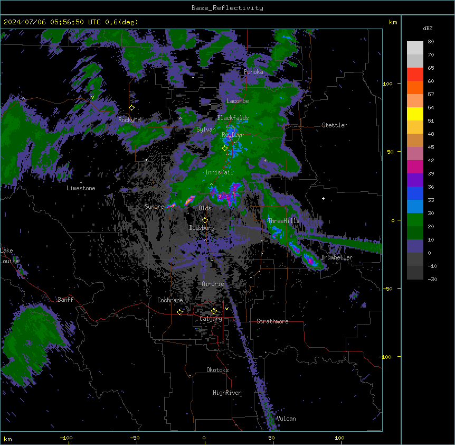Select the ThreeHills label
The image size is (455, 445).
[x=283, y=221]
